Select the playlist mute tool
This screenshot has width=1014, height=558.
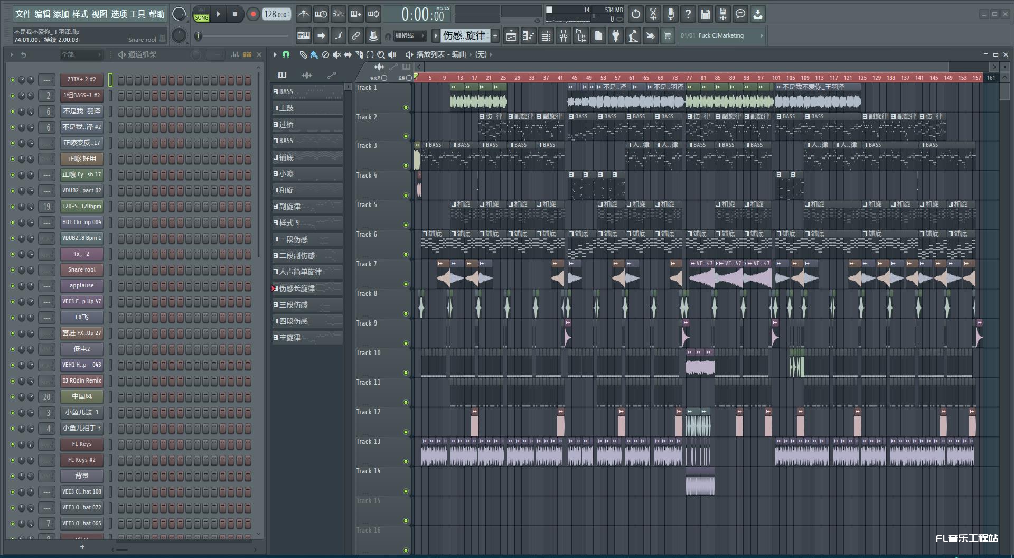point(336,54)
